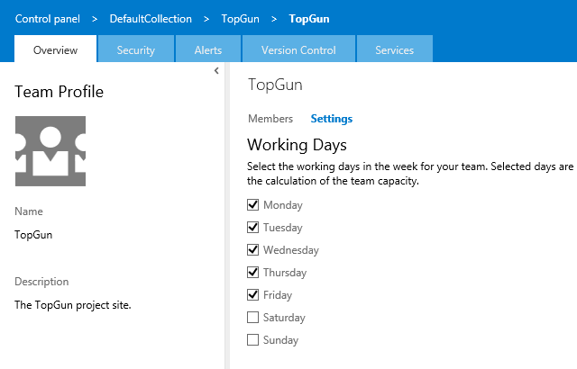Image resolution: width=577 pixels, height=369 pixels.
Task: Disable Friday as a working day
Action: pyautogui.click(x=252, y=294)
